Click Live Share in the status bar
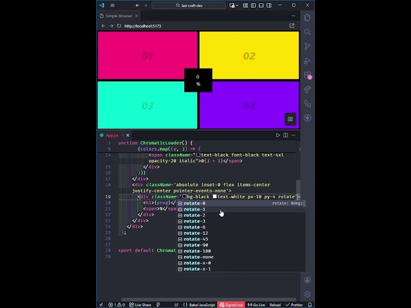Screen dimensions: 411x308 point(140,305)
